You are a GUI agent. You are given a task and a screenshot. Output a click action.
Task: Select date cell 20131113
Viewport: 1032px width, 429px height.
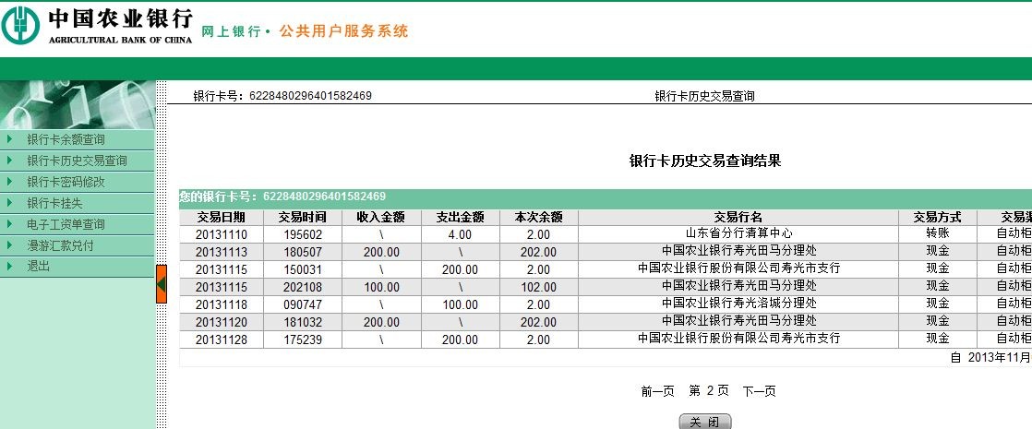click(222, 252)
